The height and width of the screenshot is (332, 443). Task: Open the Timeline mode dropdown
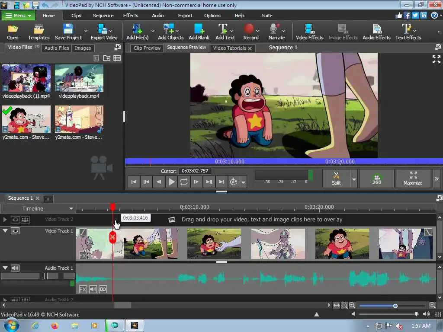pos(71,209)
